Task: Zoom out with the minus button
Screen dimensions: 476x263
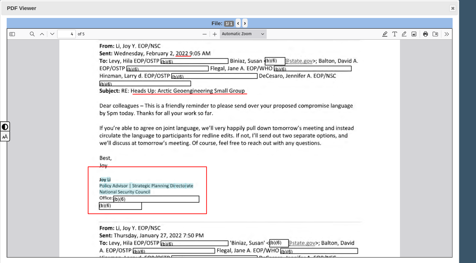Action: [204, 34]
